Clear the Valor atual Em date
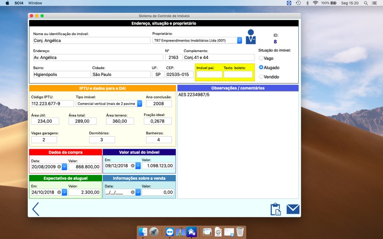This screenshot has width=383, height=239. [x=133, y=166]
